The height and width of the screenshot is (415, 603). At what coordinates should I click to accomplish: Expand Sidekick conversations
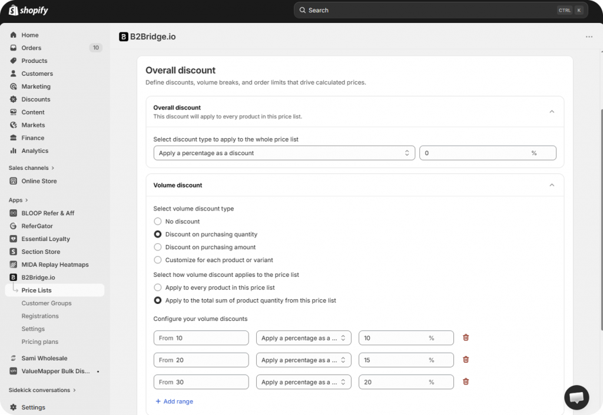[x=42, y=390]
